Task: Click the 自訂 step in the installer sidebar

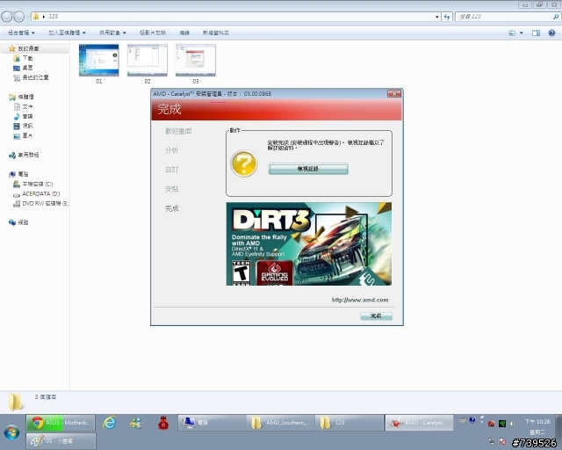Action: click(x=172, y=170)
